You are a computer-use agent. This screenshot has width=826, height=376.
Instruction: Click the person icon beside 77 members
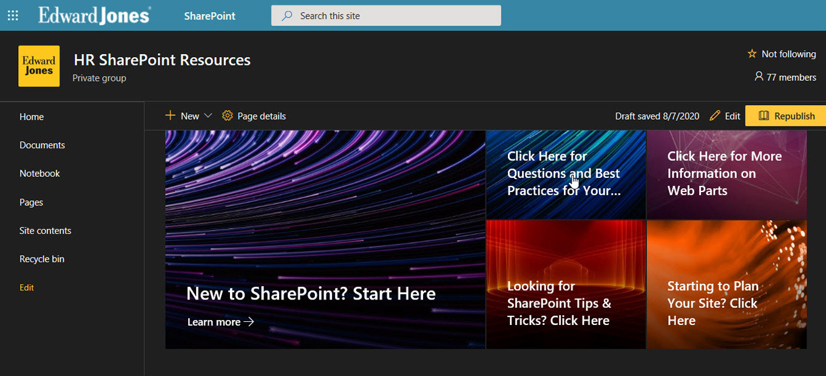pyautogui.click(x=758, y=77)
